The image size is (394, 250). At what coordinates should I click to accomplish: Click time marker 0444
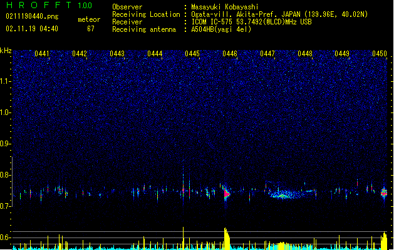[x=155, y=54]
